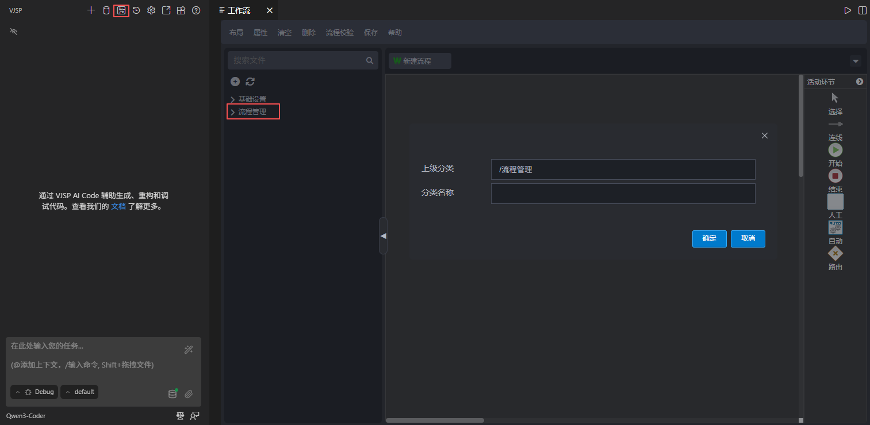Click the 分类名称 input field

coord(623,194)
